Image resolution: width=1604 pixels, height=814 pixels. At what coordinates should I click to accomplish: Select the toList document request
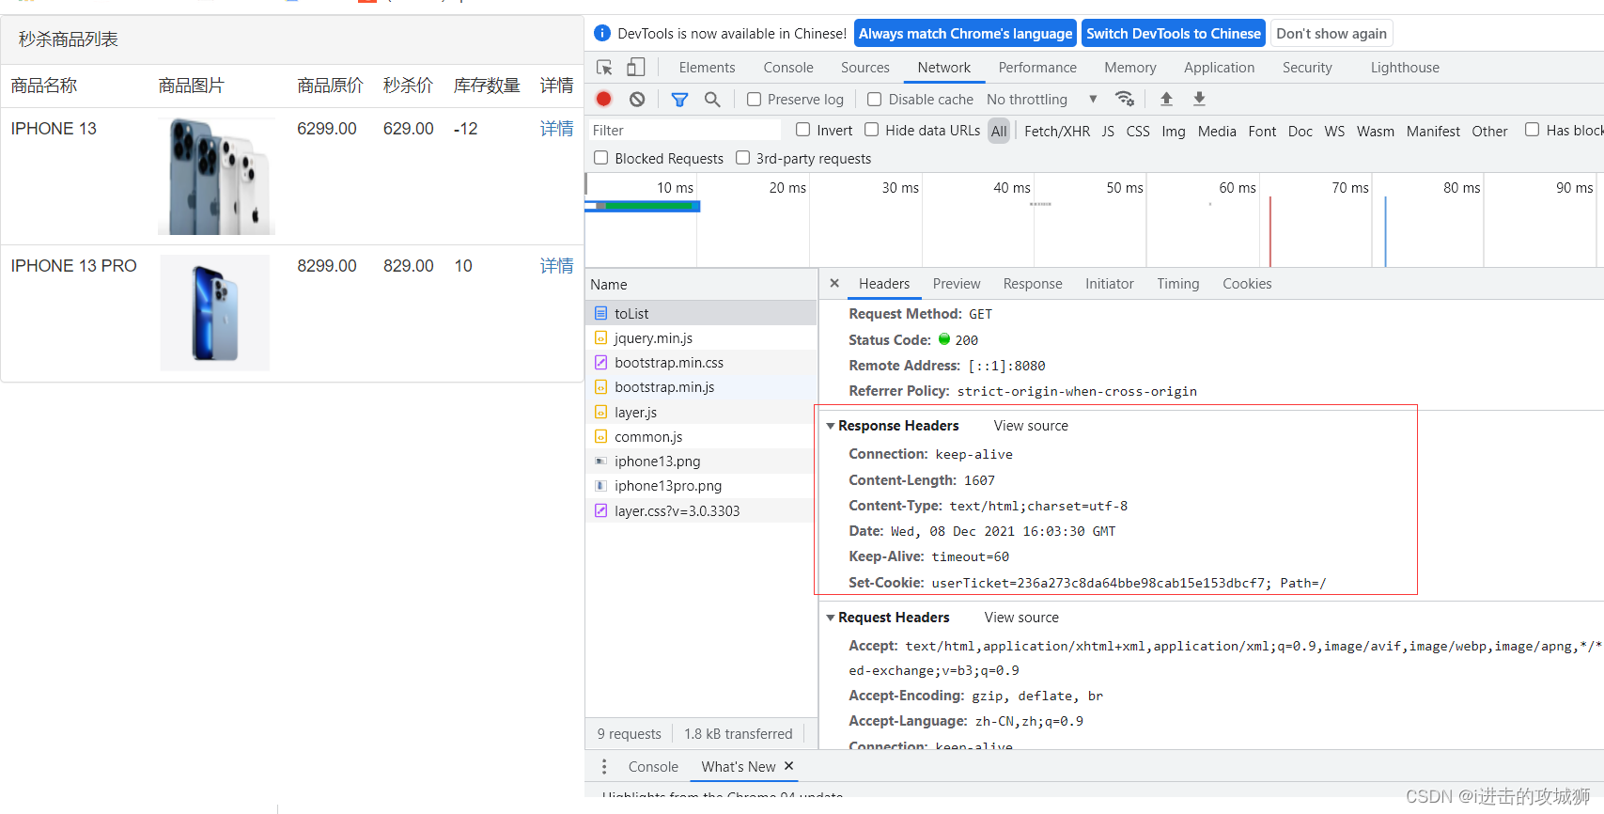point(701,313)
